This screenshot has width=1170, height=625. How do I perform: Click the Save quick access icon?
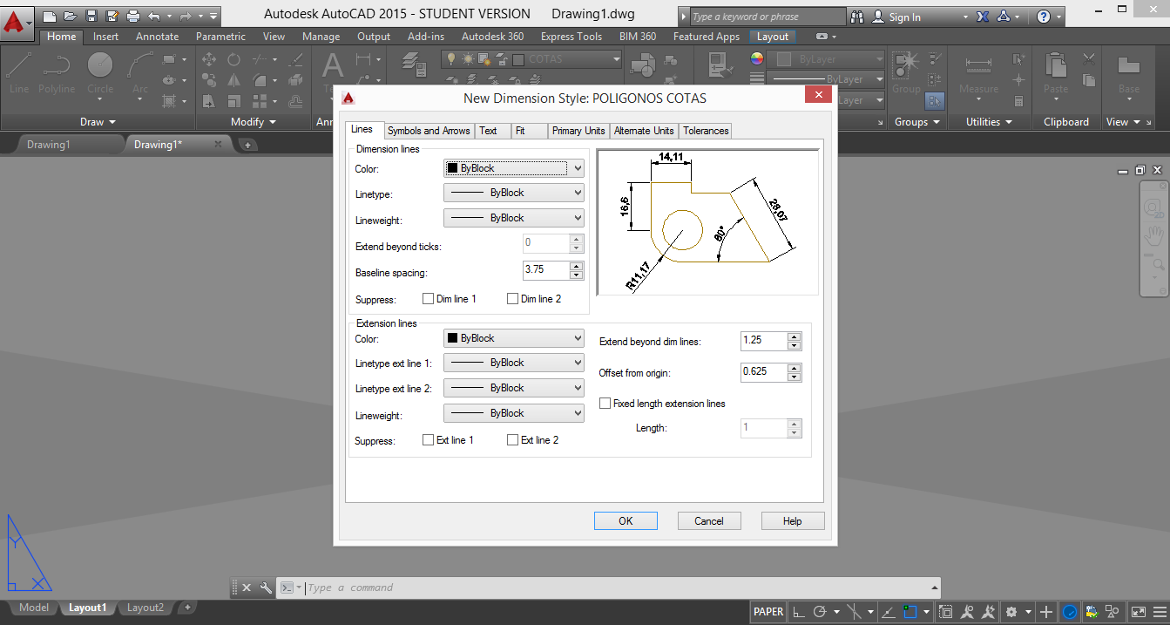pos(91,16)
